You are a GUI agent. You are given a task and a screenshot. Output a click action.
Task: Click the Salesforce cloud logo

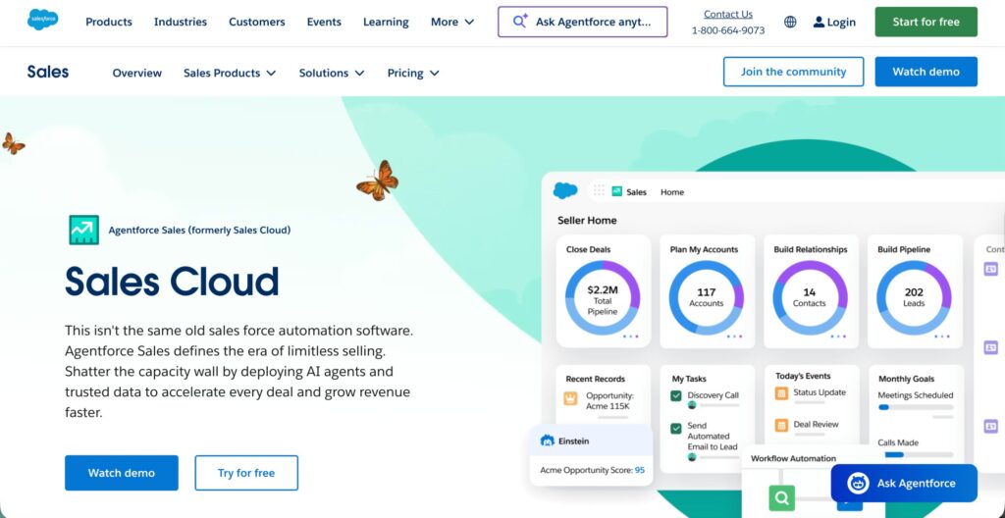click(x=43, y=21)
